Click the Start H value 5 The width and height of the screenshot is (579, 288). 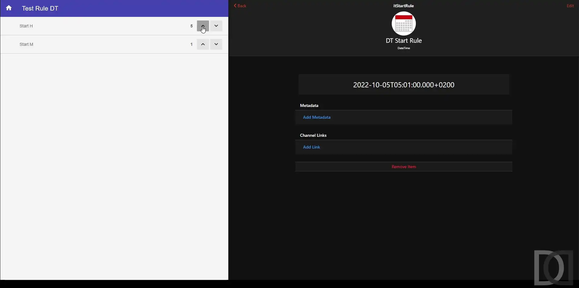tap(191, 26)
